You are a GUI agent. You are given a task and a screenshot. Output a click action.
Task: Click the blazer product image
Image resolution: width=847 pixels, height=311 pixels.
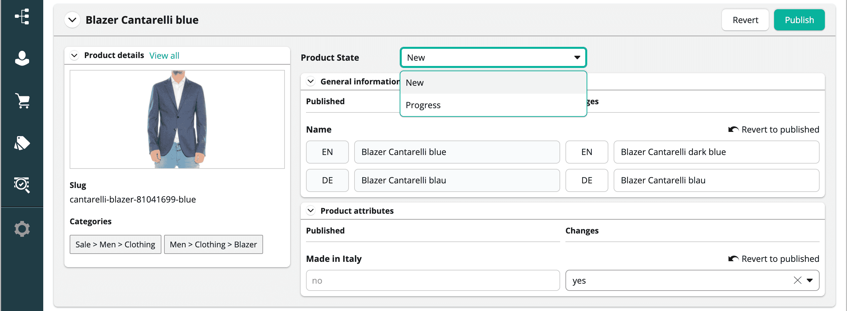coord(177,119)
